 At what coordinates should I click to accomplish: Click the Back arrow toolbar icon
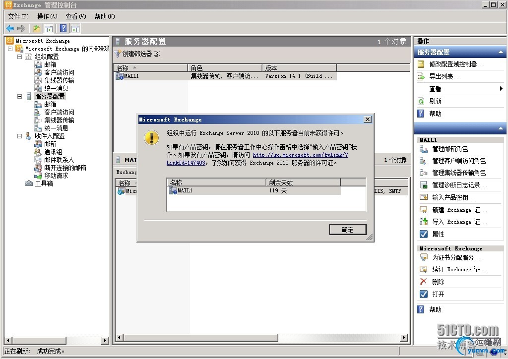tap(10, 28)
